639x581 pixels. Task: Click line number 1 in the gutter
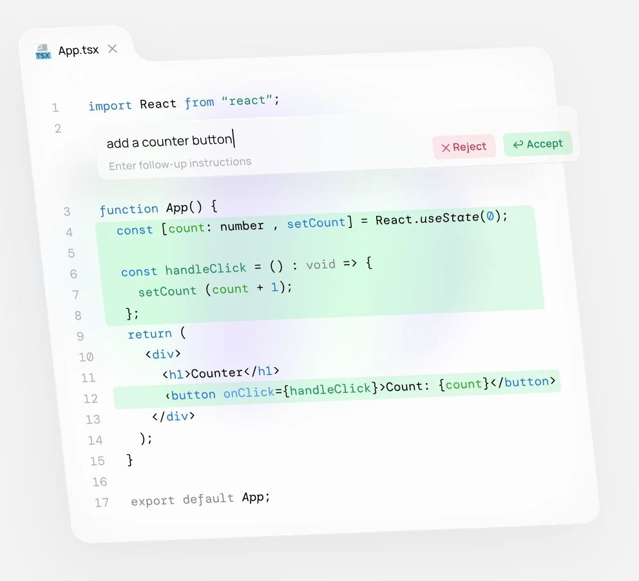55,108
